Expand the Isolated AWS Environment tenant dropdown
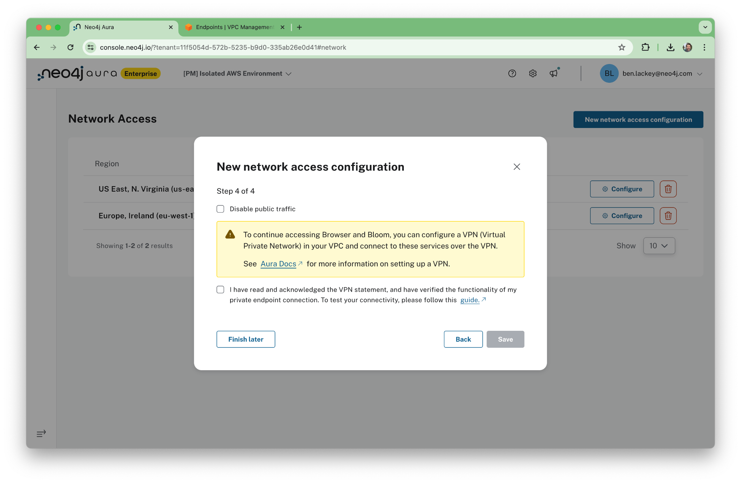This screenshot has width=741, height=483. click(237, 73)
